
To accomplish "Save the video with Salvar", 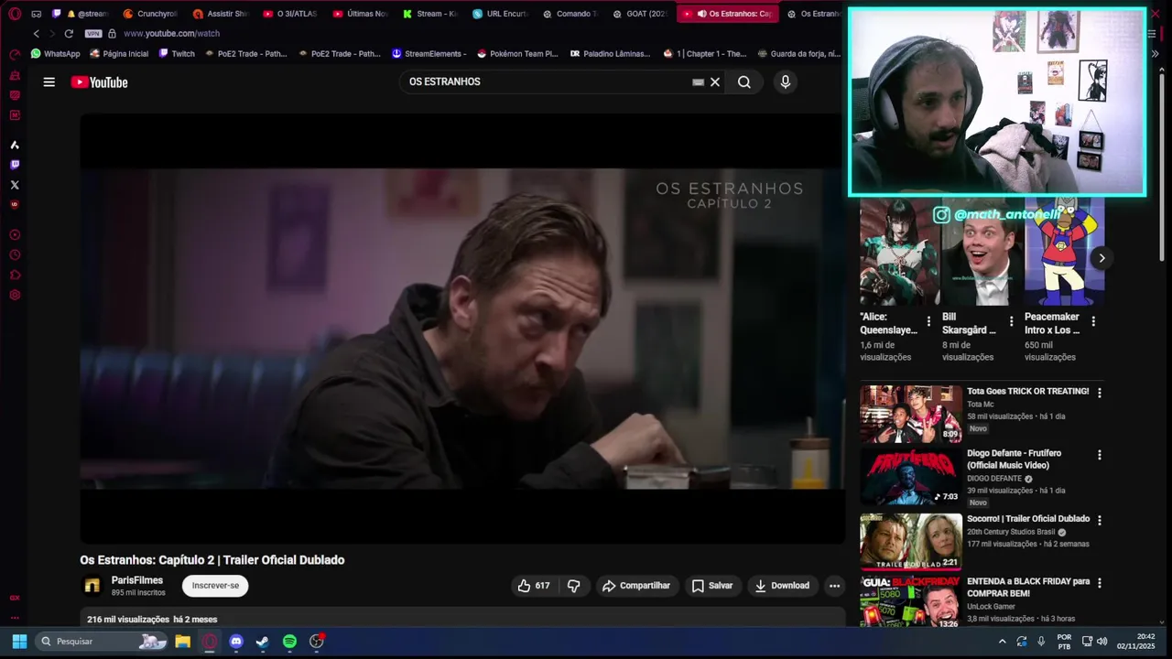I will coord(712,586).
